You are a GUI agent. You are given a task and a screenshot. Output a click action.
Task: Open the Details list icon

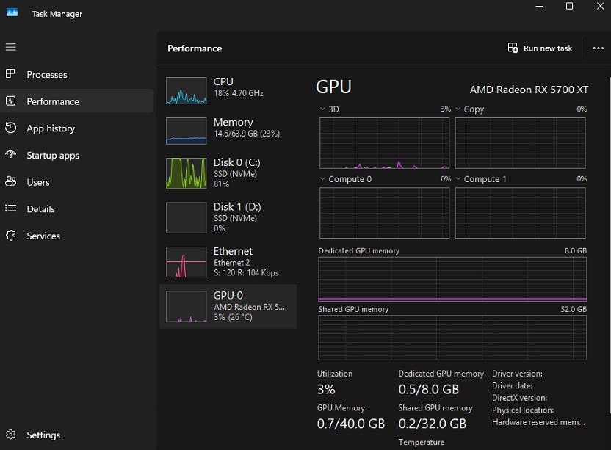(11, 208)
